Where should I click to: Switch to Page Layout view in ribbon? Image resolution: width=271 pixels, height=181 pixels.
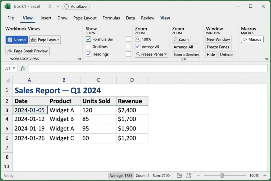point(45,40)
